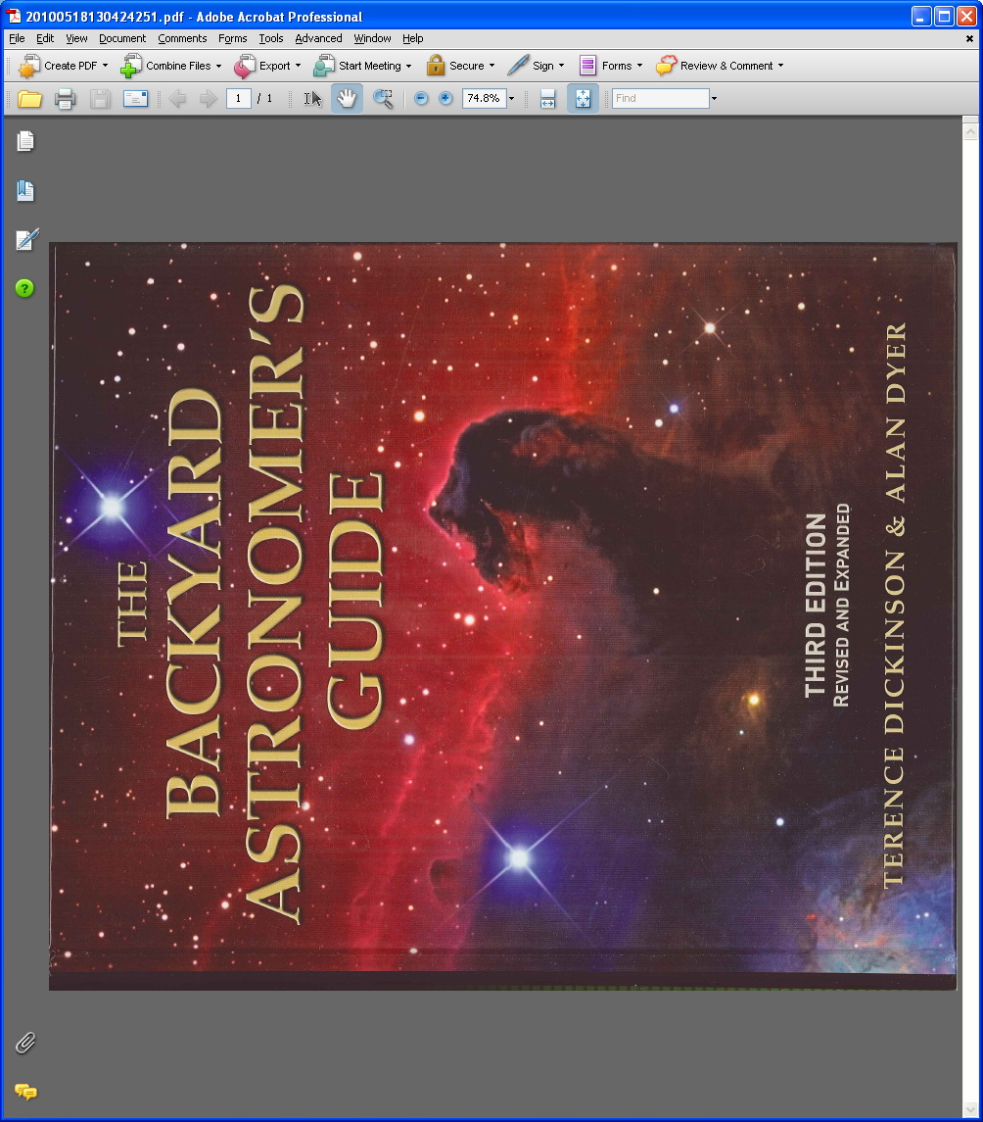
Task: Click the vertical scrollbar down arrow
Action: (970, 1109)
